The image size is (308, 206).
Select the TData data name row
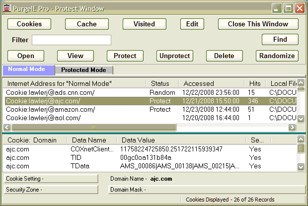(150, 166)
